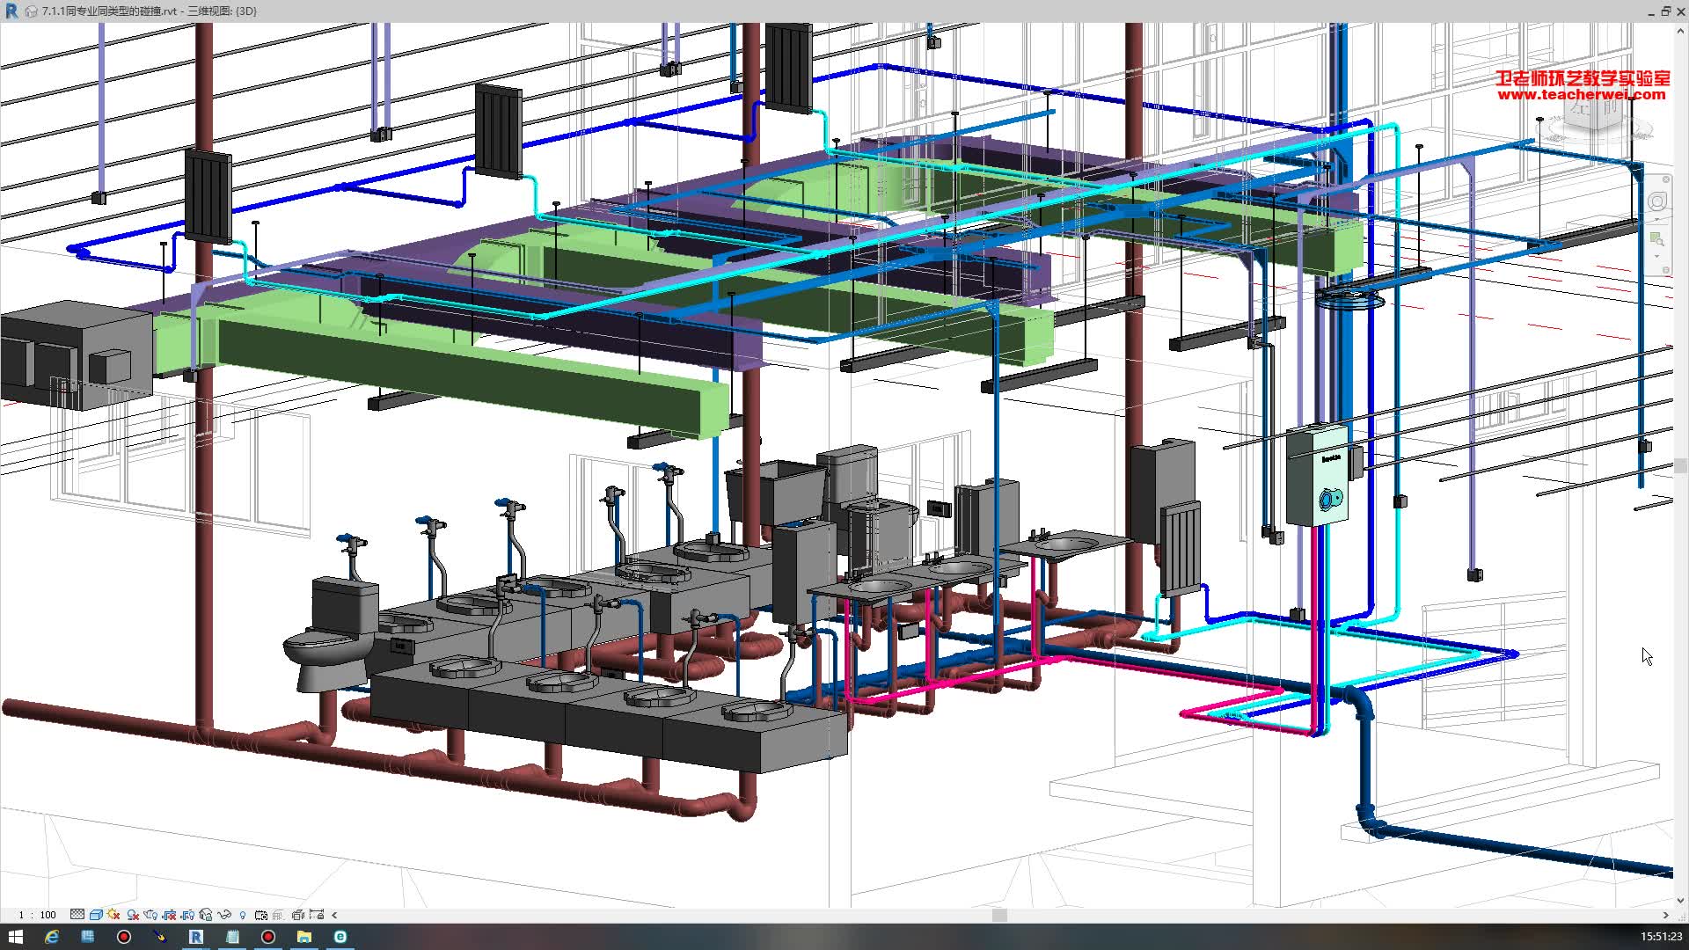Toggle Sun Path off/on
The width and height of the screenshot is (1689, 950).
(113, 915)
